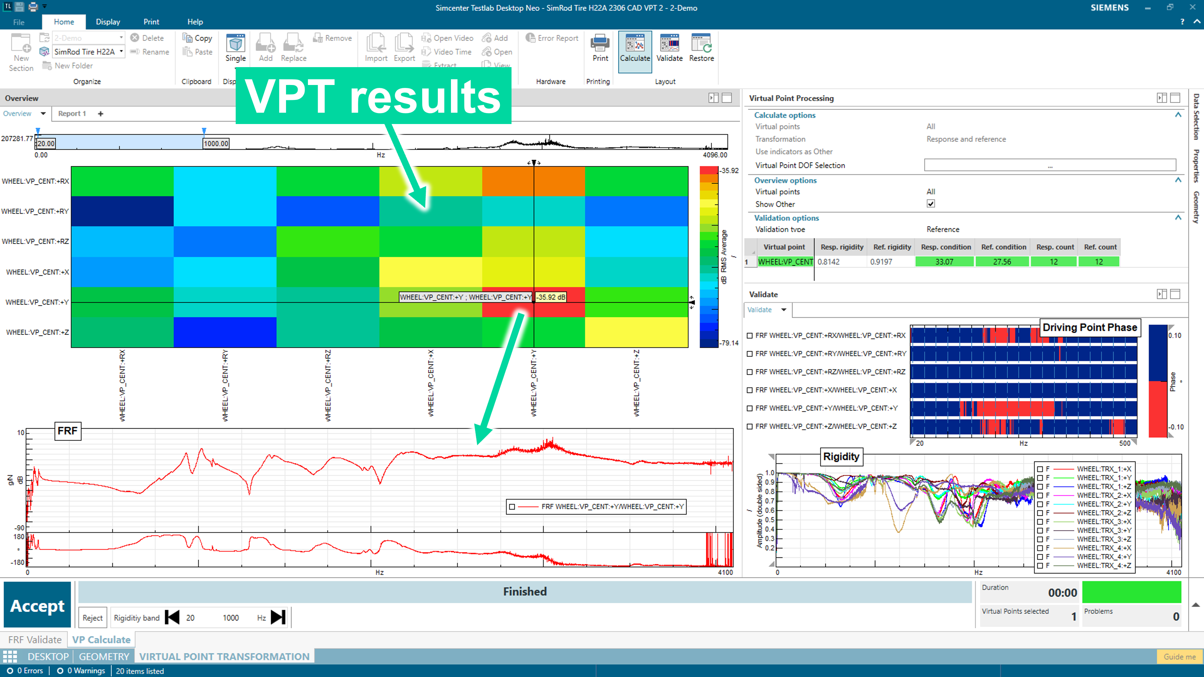Jump to rigidity band start arrow

tap(172, 617)
